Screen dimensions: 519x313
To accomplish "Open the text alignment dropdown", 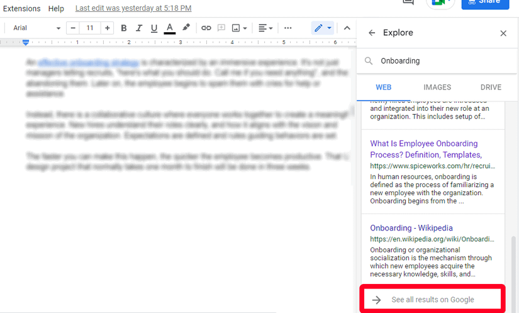I will pos(266,28).
